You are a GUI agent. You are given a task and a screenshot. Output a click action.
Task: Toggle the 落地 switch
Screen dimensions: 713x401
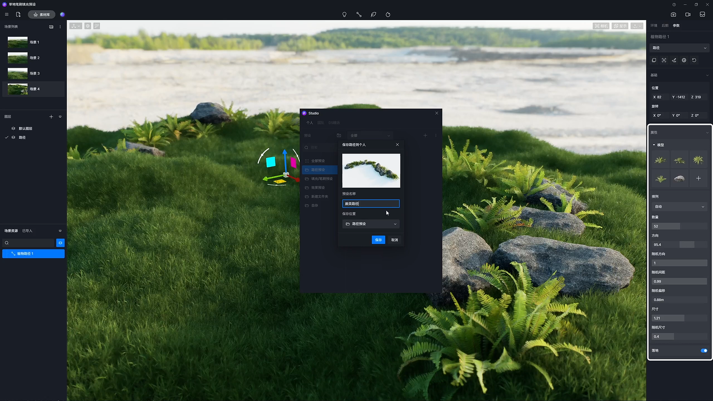(704, 350)
